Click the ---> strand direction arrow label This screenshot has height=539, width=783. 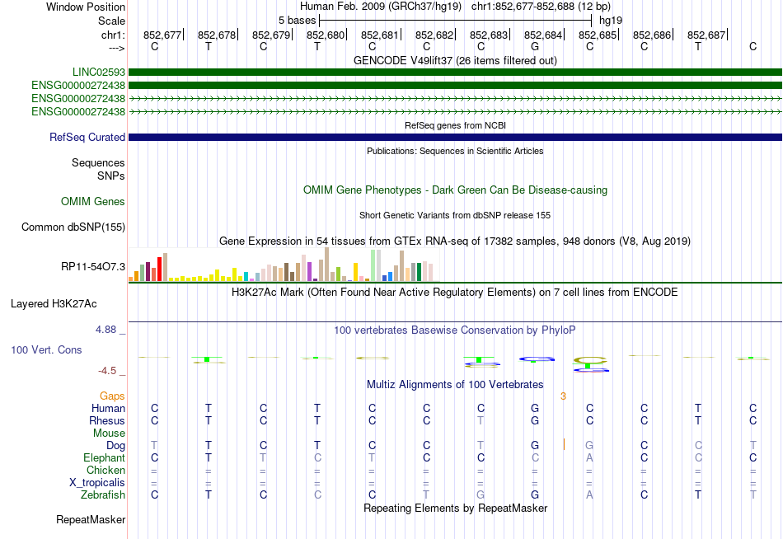117,48
